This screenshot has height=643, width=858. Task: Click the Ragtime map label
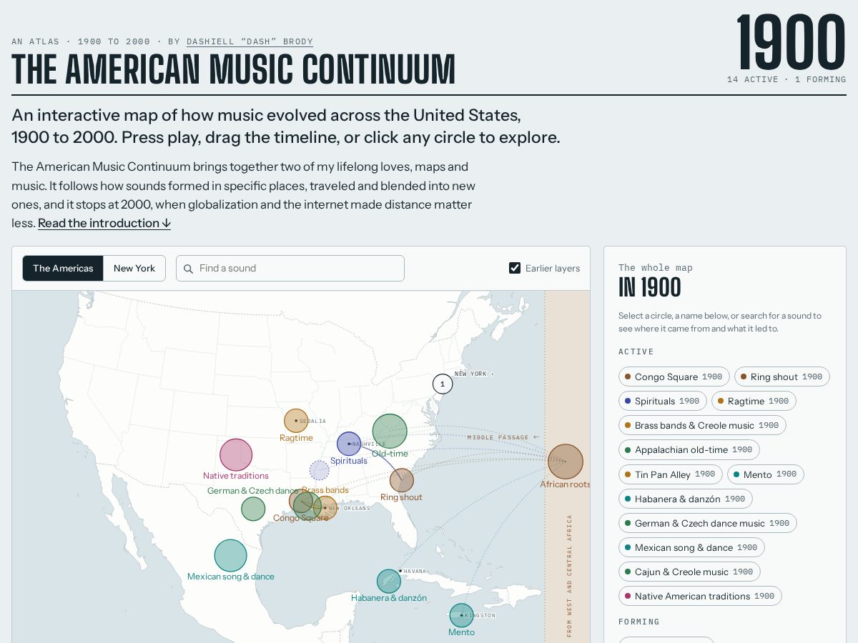coord(296,438)
